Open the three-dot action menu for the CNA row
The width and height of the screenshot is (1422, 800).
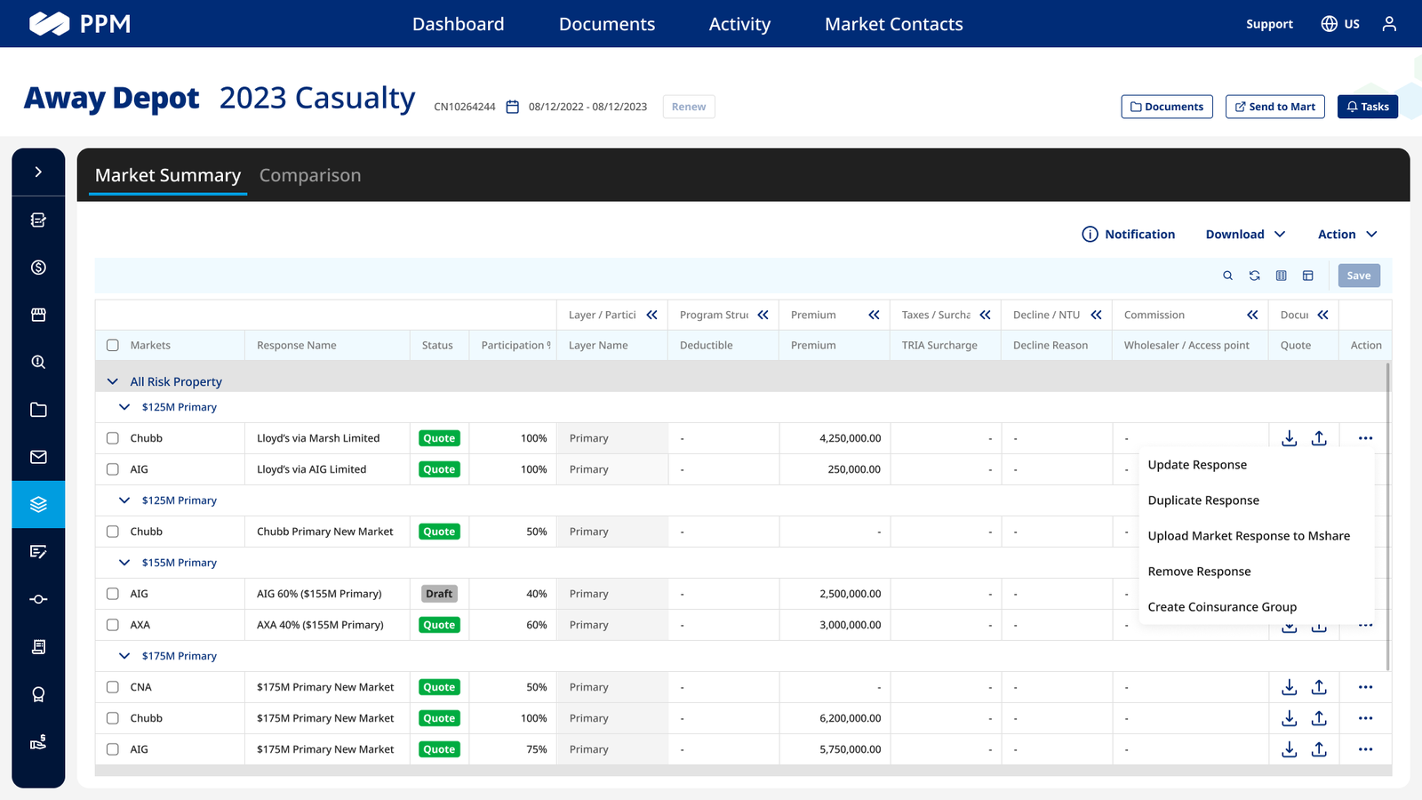point(1365,687)
